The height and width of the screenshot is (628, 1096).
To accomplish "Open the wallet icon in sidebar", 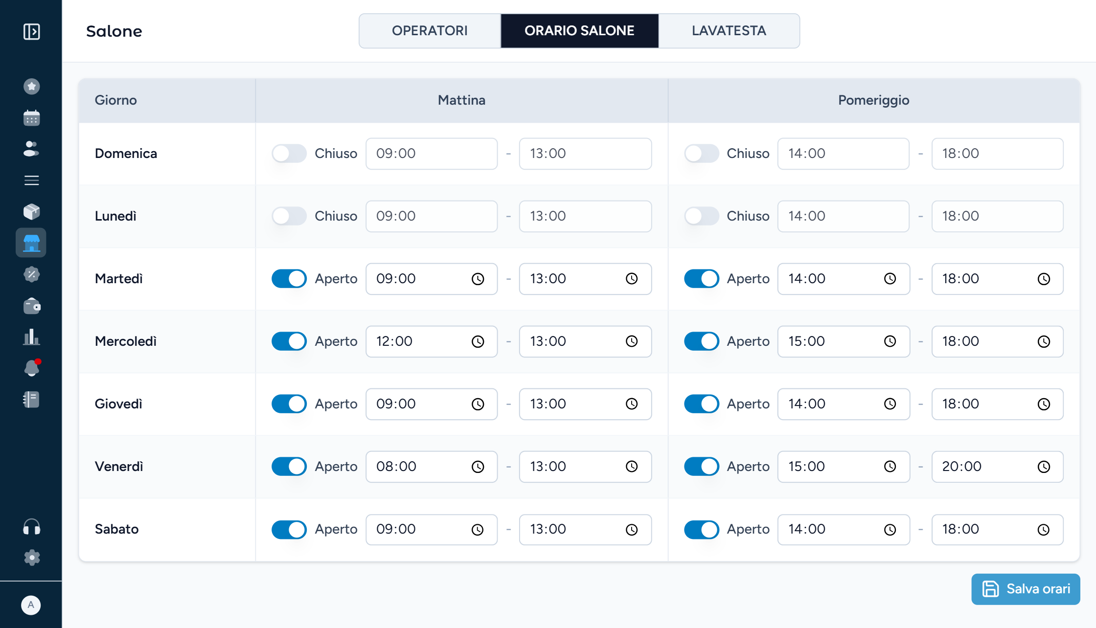I will [31, 306].
